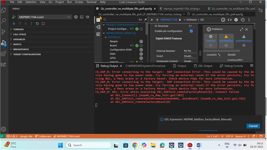The width and height of the screenshot is (267, 150).
Task: Add a DMA module instance
Action: (x=141, y=54)
